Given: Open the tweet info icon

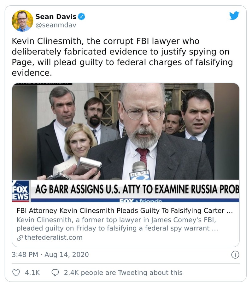Looking at the screenshot, I should (235, 255).
